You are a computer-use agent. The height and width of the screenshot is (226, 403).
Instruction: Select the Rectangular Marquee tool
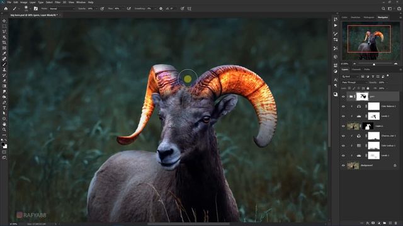[4, 26]
